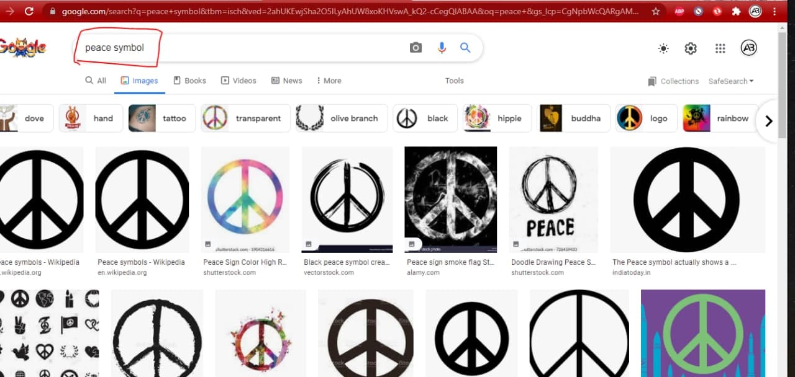Viewport: 795px width, 377px height.
Task: Open the puzzle-piece extensions menu
Action: (737, 11)
